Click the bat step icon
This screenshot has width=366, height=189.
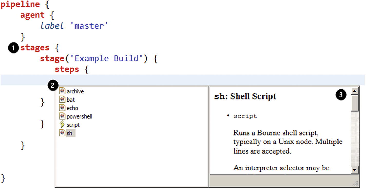[62, 99]
